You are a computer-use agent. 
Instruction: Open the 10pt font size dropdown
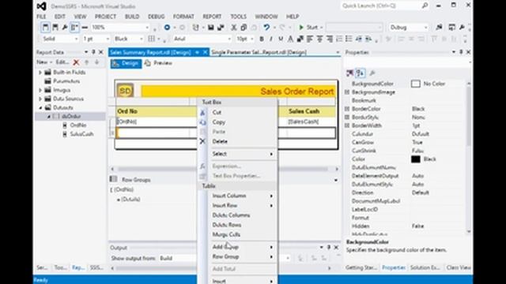(252, 39)
